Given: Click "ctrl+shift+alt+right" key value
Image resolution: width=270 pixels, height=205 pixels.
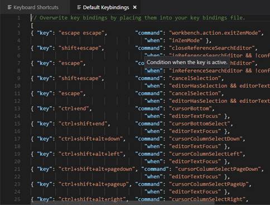Looking at the screenshot, I should [92, 199].
